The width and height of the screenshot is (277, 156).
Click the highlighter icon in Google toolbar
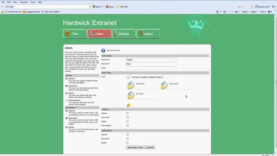[118, 7]
